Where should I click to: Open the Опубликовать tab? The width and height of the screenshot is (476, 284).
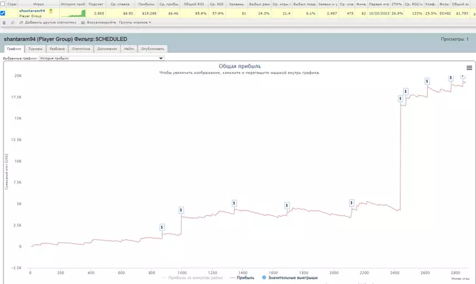point(152,49)
